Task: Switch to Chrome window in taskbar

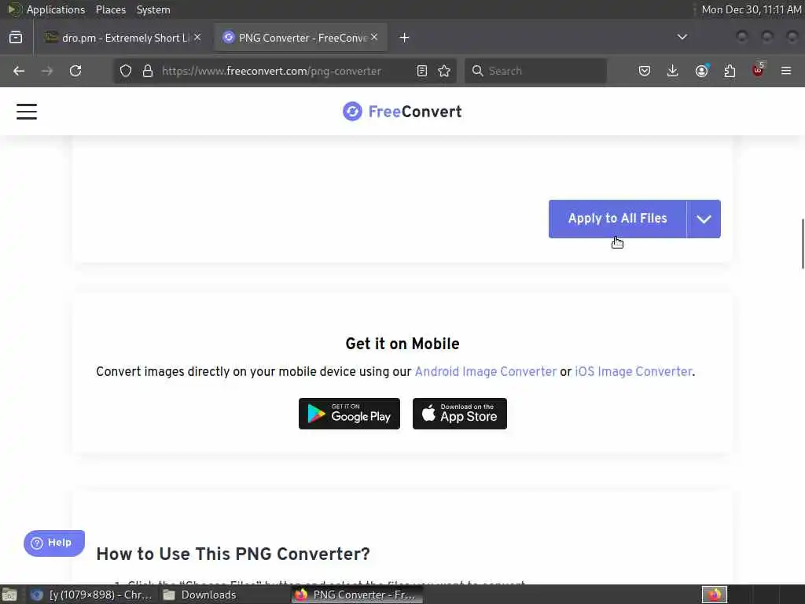Action: coord(91,595)
